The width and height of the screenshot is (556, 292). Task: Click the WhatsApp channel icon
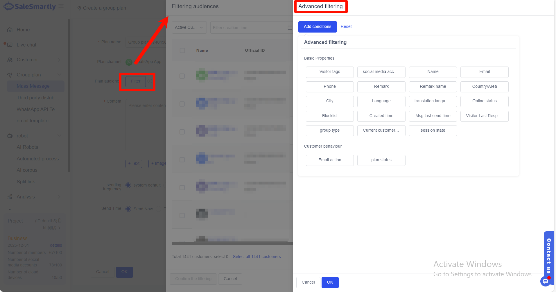click(129, 62)
